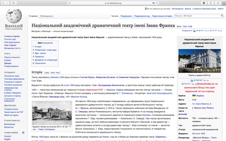Open Safari downloads icon
Viewport: 226px width, 141px height.
[204, 3]
